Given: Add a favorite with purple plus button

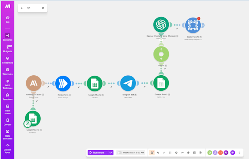Looking at the screenshot, I should click(233, 152).
